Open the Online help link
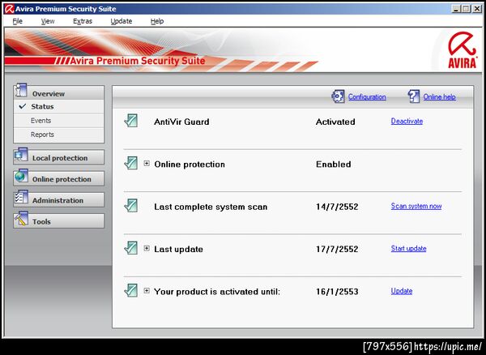 (x=440, y=96)
